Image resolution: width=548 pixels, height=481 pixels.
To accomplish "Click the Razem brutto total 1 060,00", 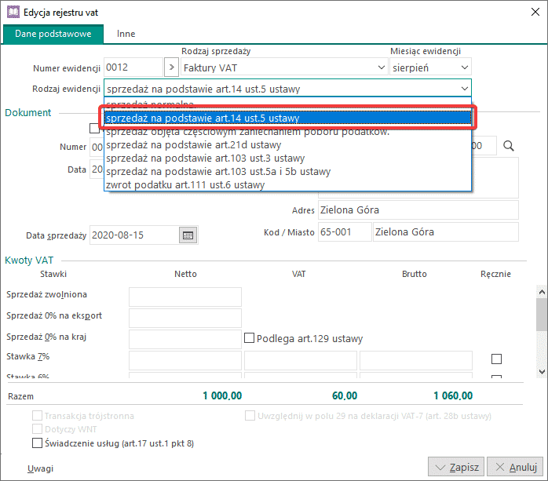I will click(453, 395).
